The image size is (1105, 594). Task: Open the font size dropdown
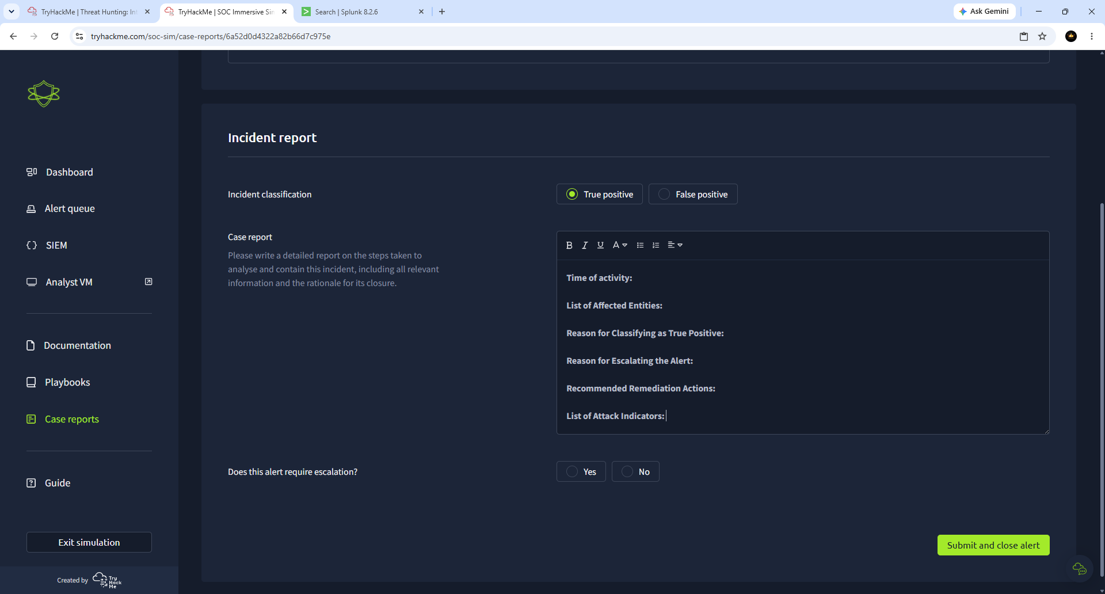pos(620,245)
